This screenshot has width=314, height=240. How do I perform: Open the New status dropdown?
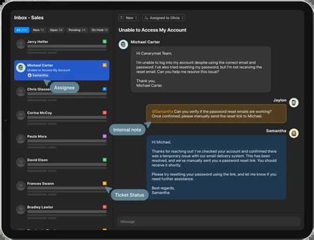click(129, 18)
